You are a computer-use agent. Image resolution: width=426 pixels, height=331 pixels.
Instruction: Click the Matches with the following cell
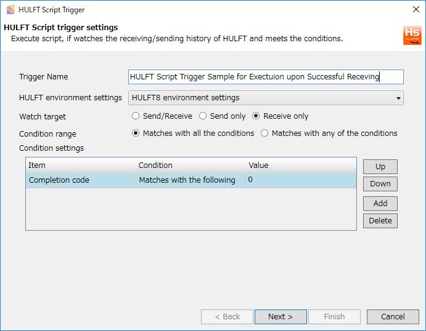(187, 180)
